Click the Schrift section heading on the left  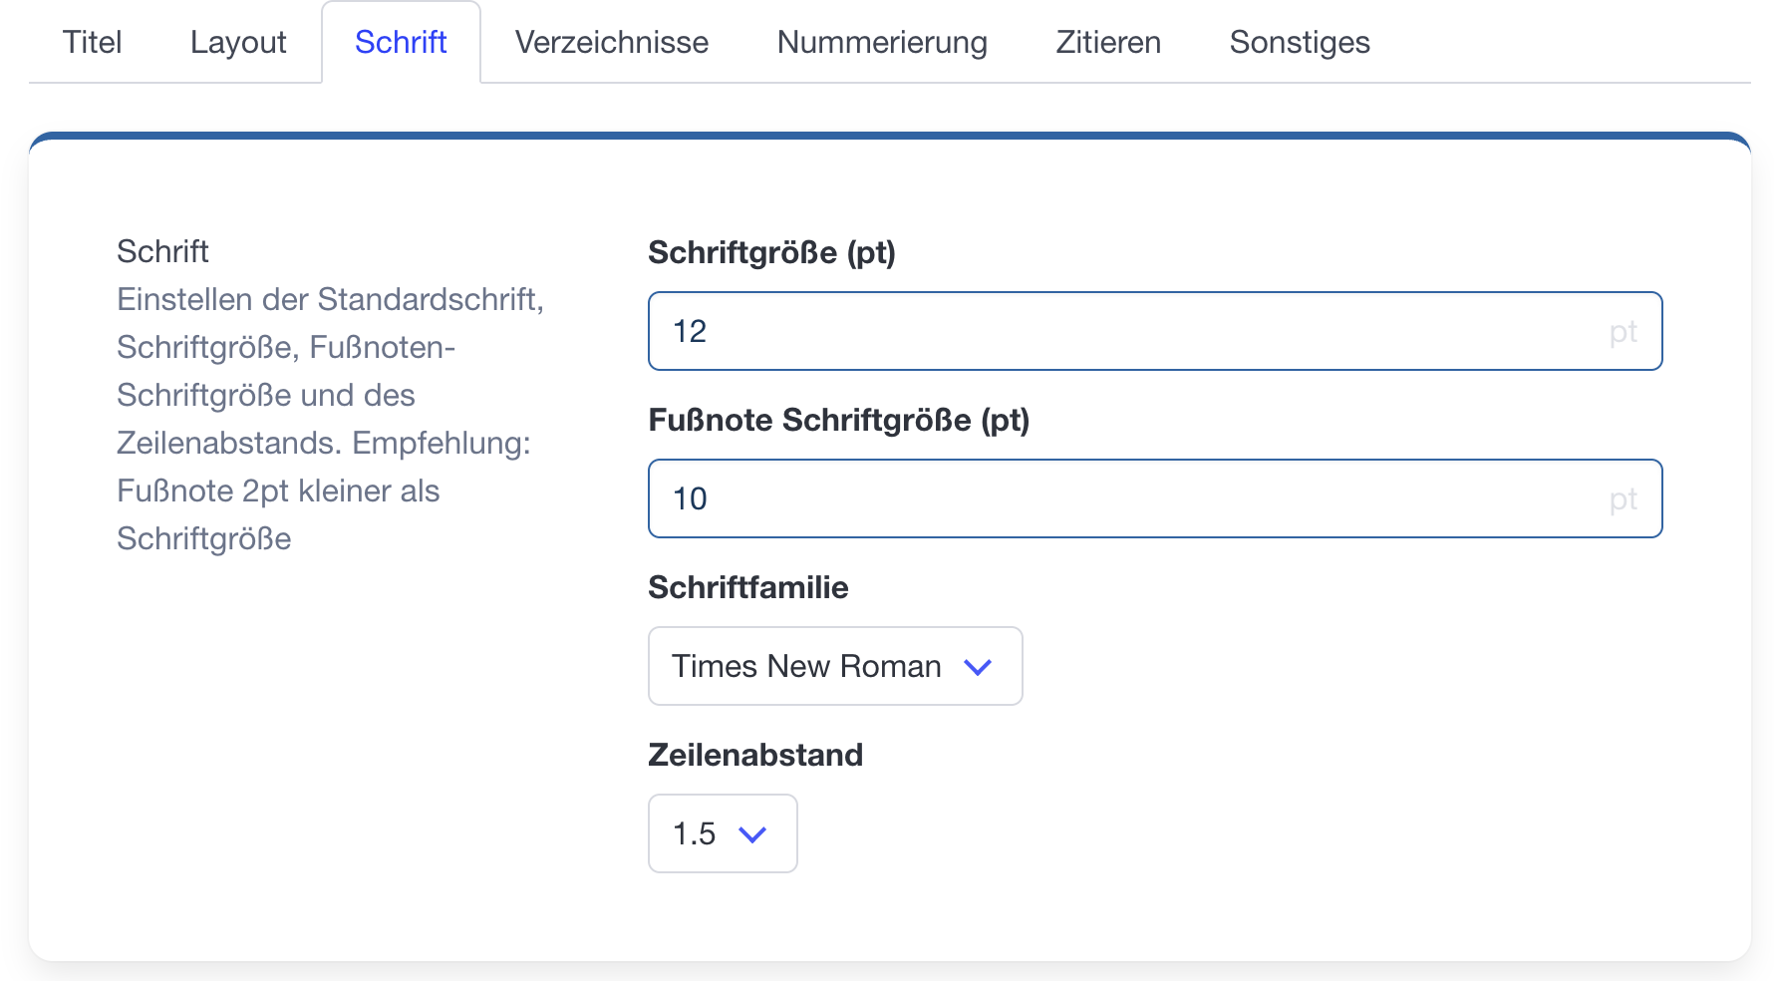(x=162, y=251)
